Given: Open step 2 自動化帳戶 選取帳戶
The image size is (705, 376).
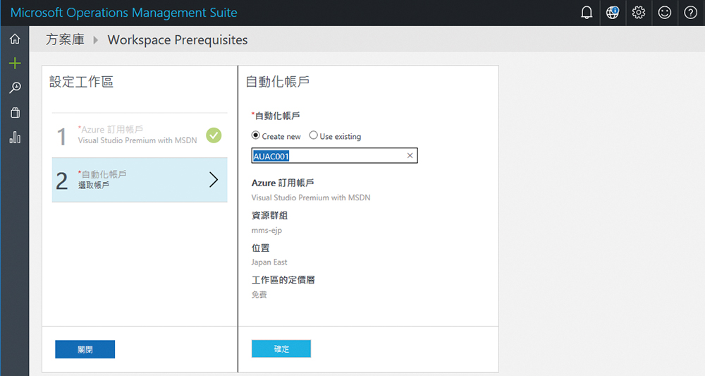Looking at the screenshot, I should pos(140,180).
